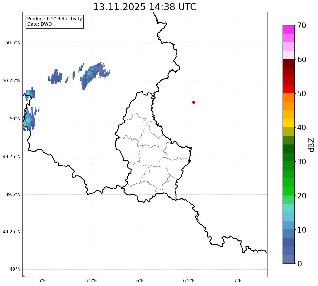The image size is (318, 286).
Task: Click the magenta top colorbar segment
Action: pyautogui.click(x=288, y=29)
